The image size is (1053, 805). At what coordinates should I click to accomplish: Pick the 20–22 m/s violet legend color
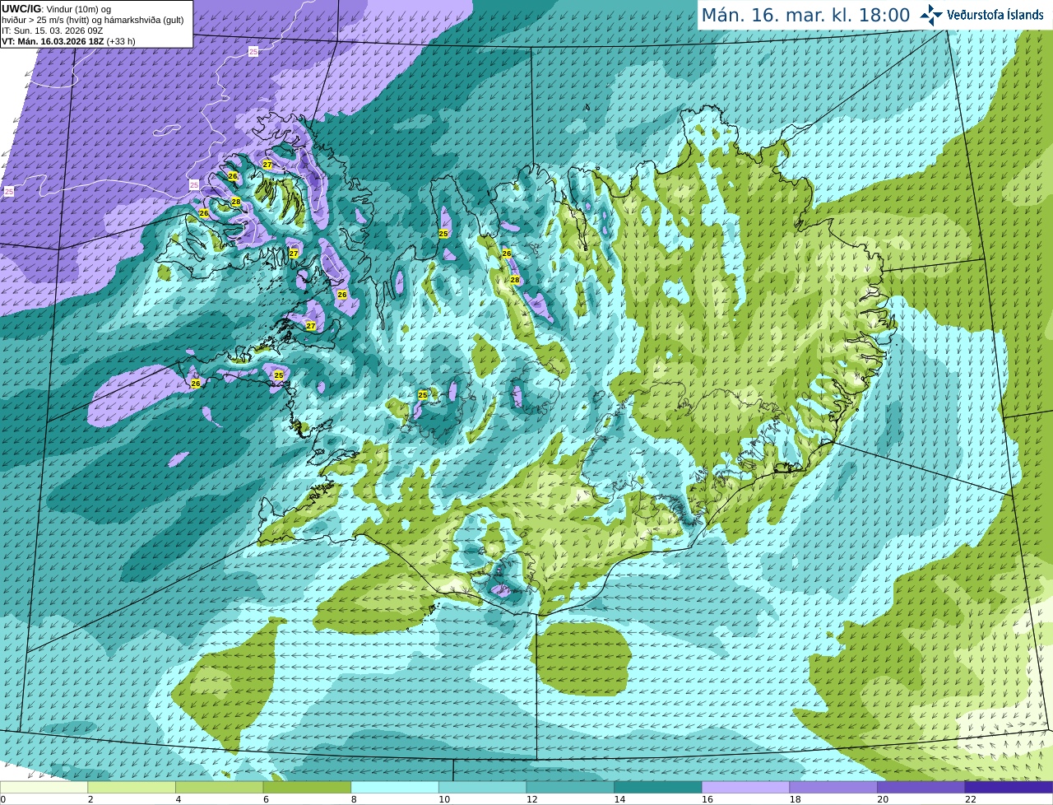(921, 787)
